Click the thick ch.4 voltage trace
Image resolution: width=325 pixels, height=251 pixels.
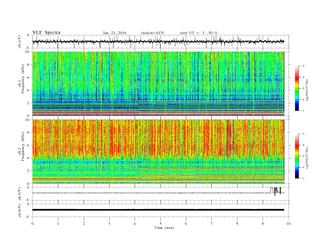(x=158, y=210)
